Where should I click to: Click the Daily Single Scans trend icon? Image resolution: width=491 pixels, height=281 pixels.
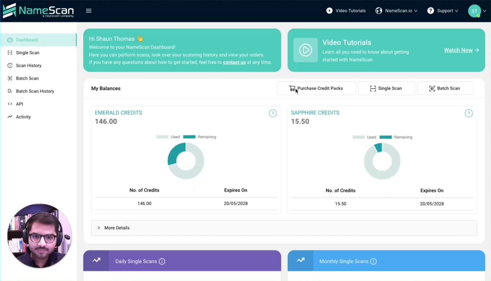96,260
